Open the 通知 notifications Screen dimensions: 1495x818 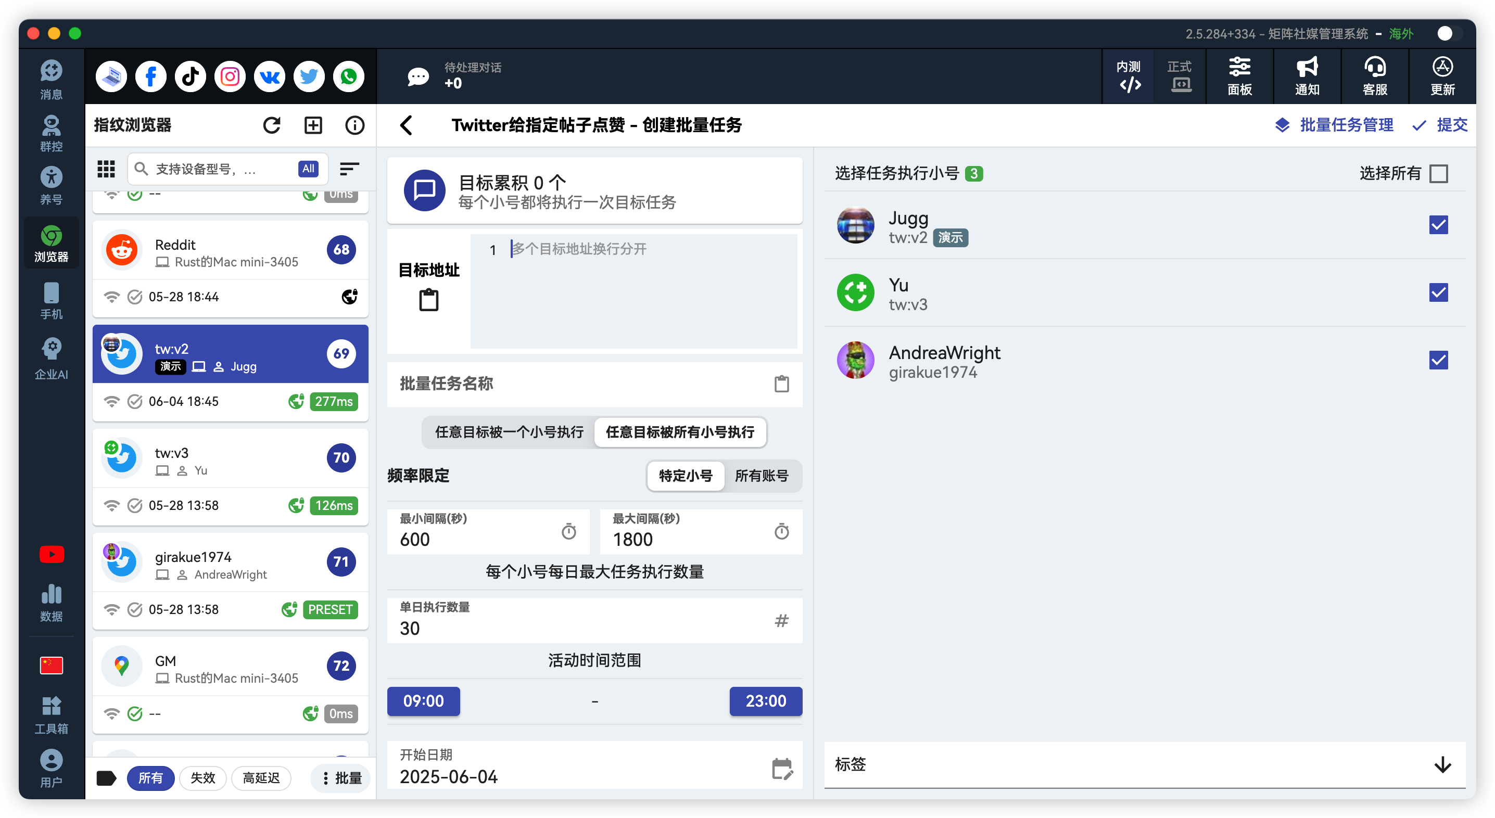point(1307,76)
